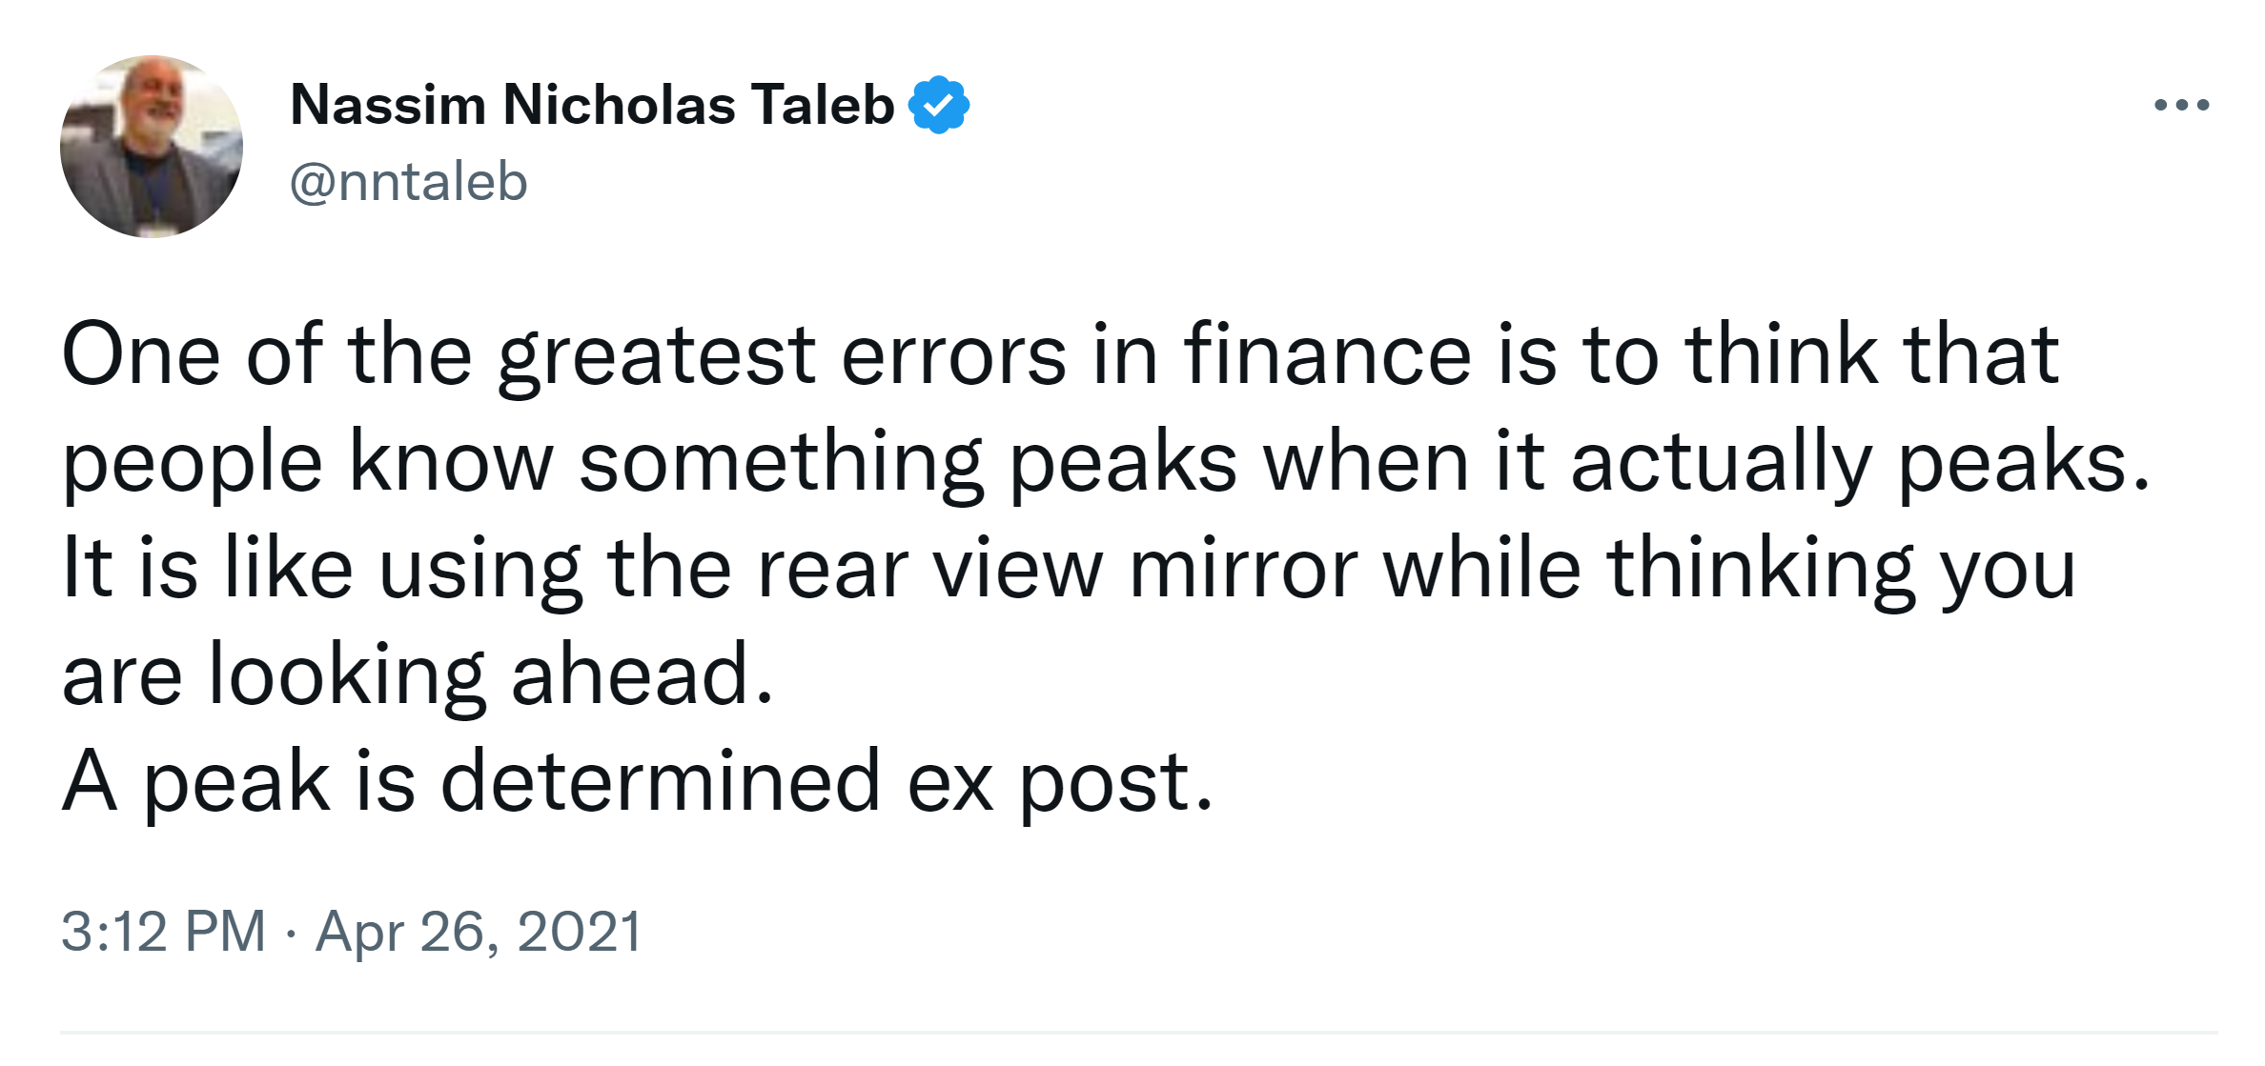
Task: Click the word "thinking" in the tweet
Action: [1760, 571]
